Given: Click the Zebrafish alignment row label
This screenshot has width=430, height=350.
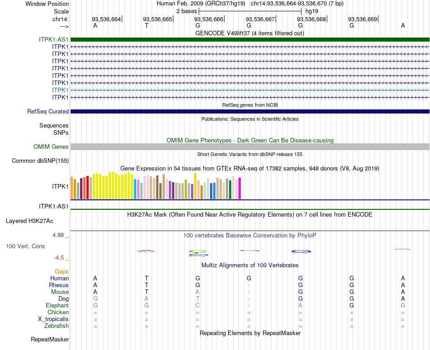Looking at the screenshot, I should click(57, 326).
